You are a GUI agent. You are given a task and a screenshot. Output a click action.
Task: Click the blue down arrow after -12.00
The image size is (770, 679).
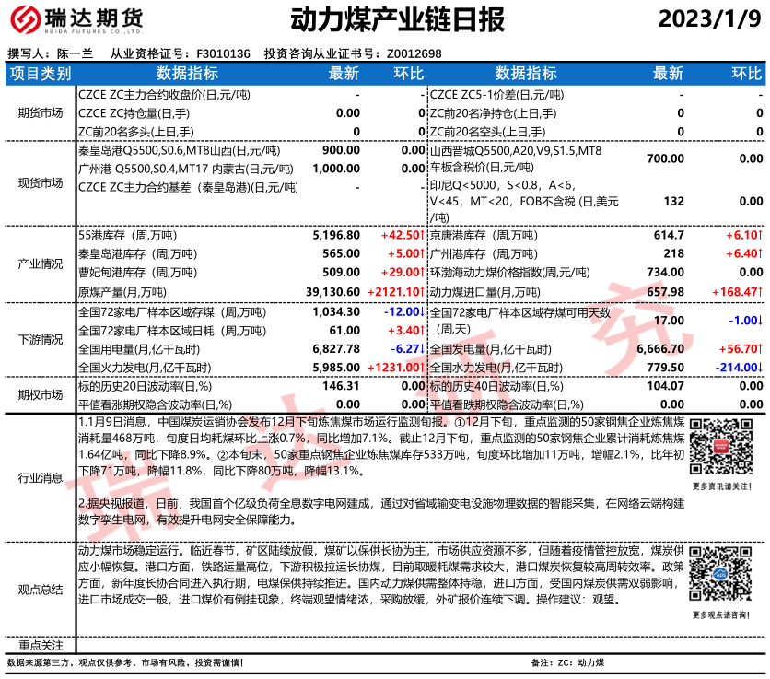(422, 313)
